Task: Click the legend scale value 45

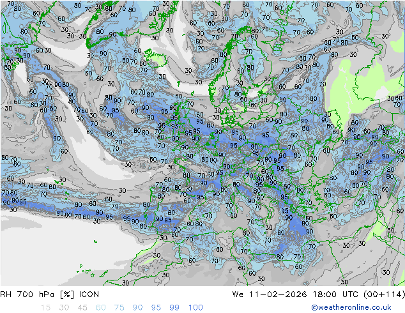Action: point(82,308)
